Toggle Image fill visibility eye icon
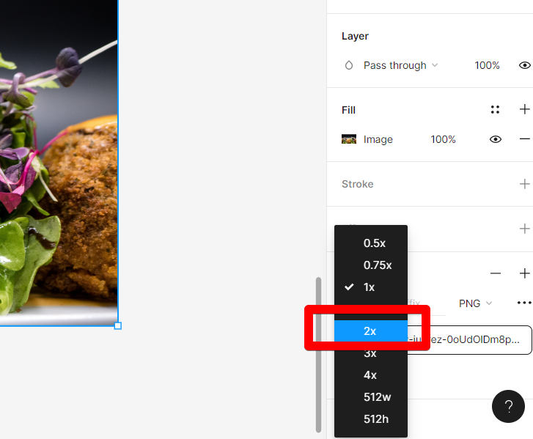533x439 pixels. (496, 139)
